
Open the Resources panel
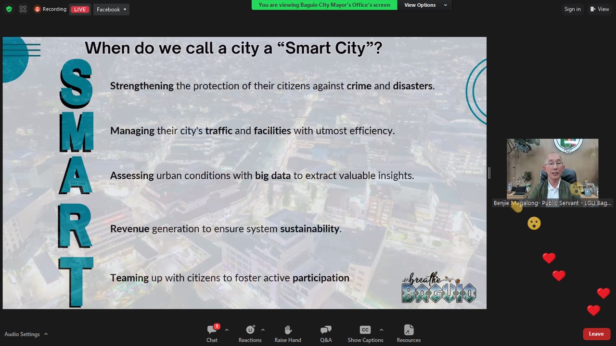click(409, 333)
